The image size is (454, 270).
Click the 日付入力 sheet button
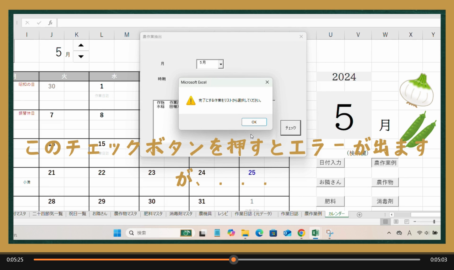(330, 163)
